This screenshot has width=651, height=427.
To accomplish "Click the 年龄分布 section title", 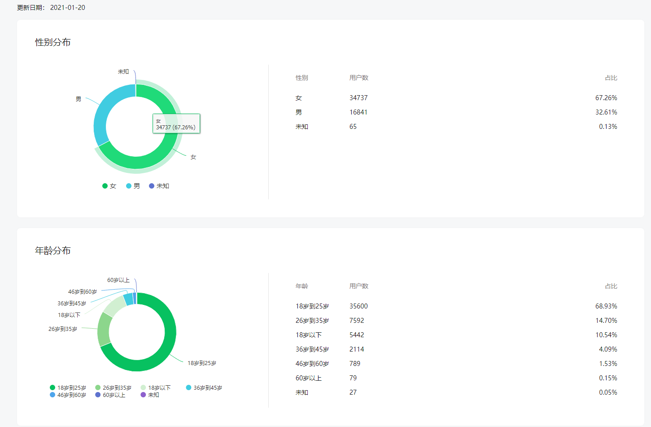I will (53, 251).
